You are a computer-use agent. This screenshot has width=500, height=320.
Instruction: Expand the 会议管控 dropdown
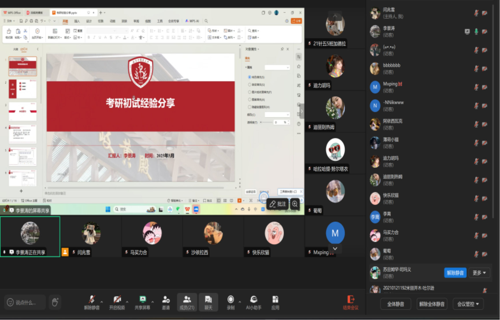468,304
